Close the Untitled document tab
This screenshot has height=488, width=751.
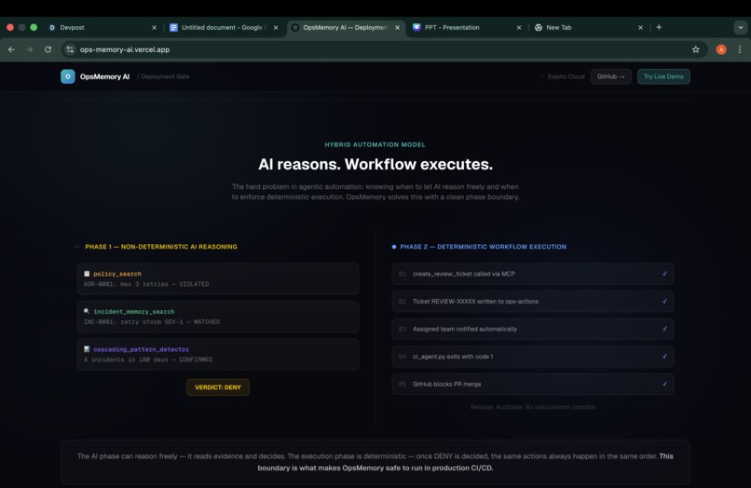point(276,28)
